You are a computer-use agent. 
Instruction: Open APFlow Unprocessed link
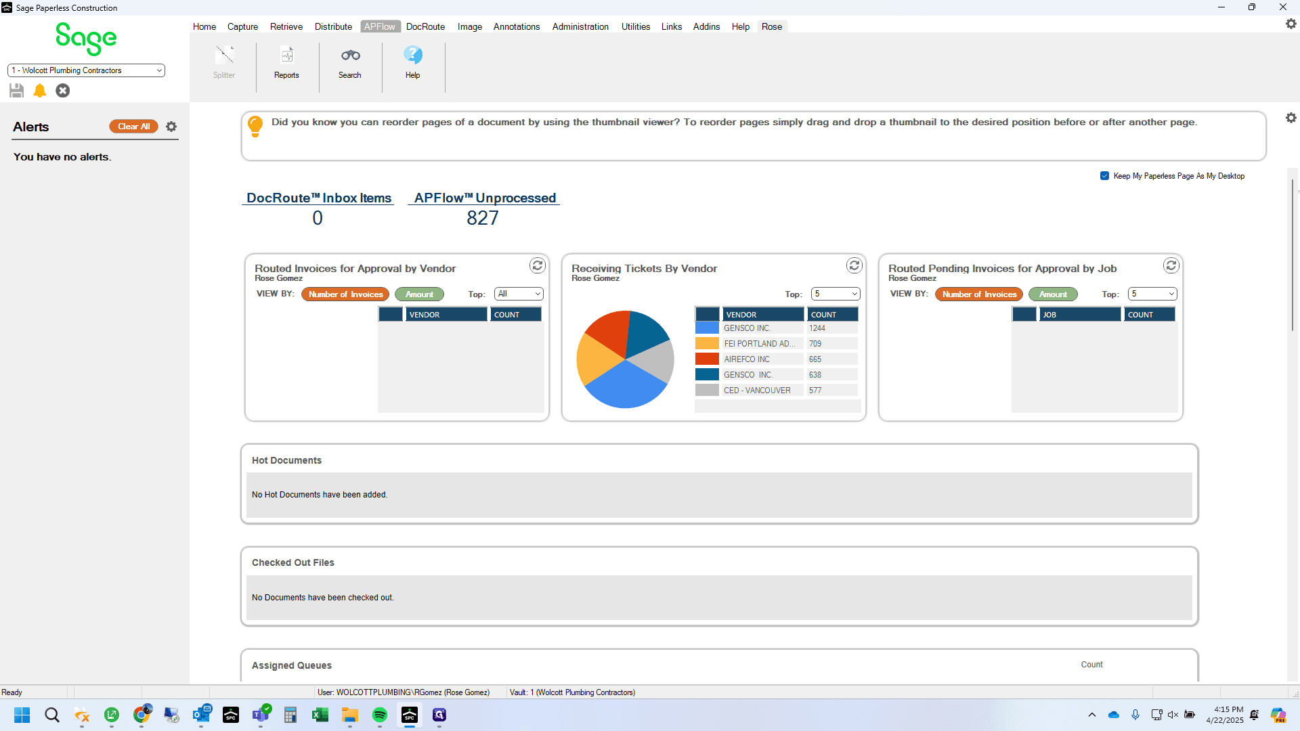(484, 198)
